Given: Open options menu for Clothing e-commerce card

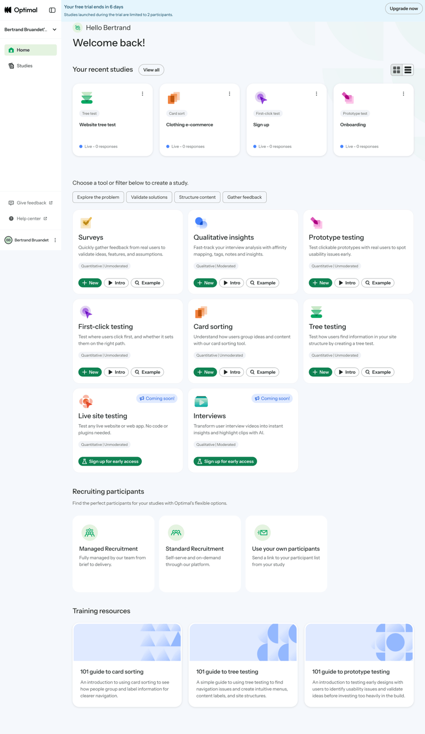Looking at the screenshot, I should coord(229,94).
